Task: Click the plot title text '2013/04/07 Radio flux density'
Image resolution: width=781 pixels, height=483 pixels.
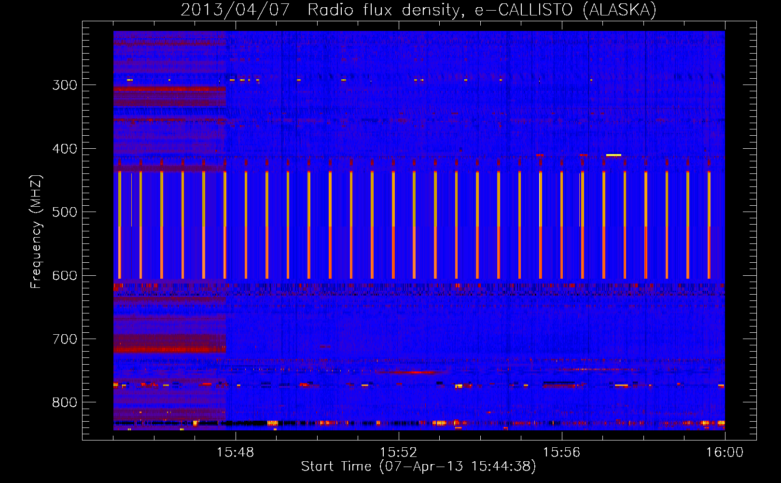Action: [x=320, y=10]
